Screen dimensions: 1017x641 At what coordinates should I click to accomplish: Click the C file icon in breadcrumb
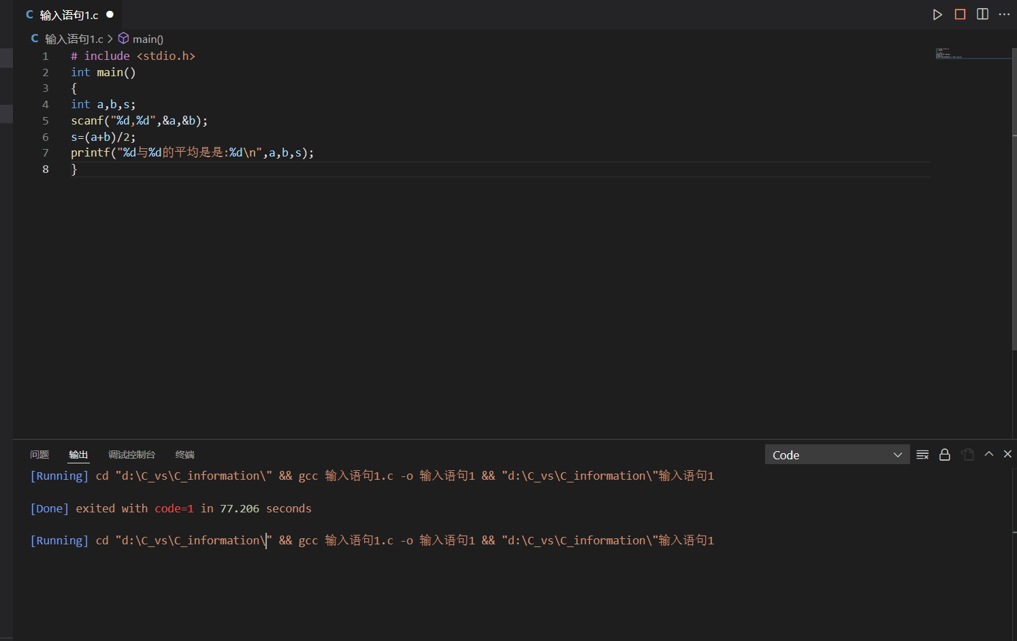(35, 39)
